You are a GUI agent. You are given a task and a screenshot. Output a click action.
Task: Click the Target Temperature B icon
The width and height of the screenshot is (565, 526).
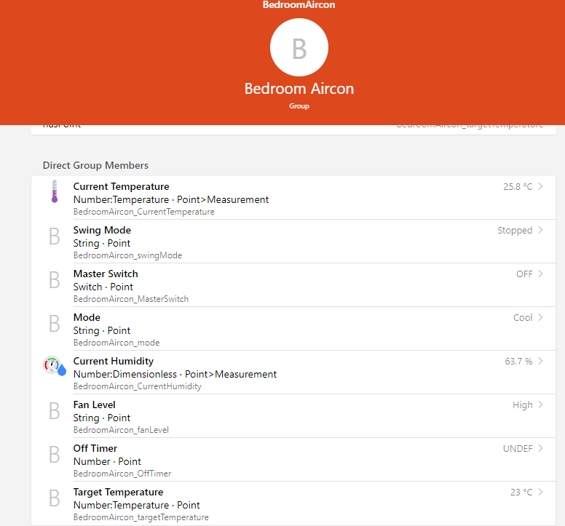coord(54,498)
